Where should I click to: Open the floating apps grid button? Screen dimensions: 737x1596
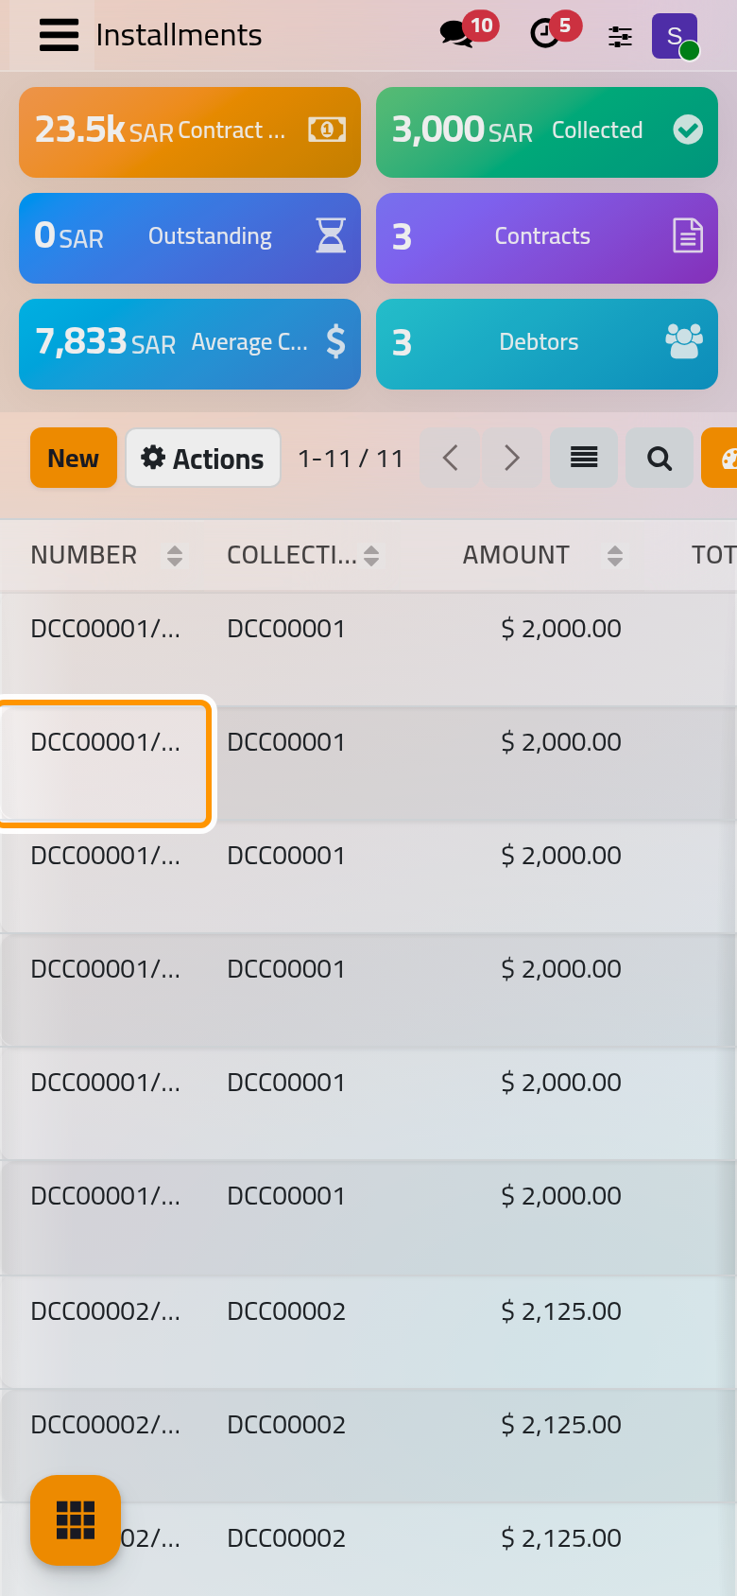[76, 1520]
